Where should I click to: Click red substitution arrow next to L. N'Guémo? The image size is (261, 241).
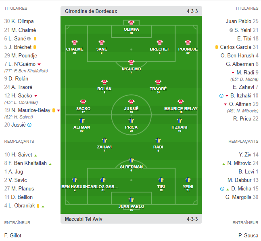click(x=39, y=65)
